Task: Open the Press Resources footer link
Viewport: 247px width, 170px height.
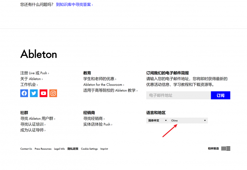Action: coord(43,149)
